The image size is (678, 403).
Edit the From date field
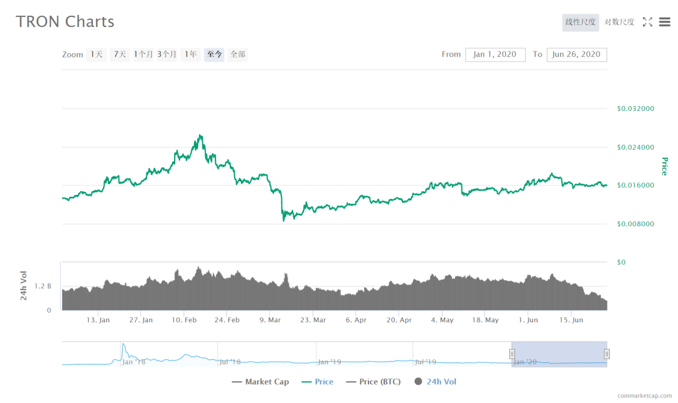click(495, 55)
